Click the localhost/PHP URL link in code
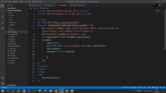The height and width of the screenshot is (93, 166). 66,22
